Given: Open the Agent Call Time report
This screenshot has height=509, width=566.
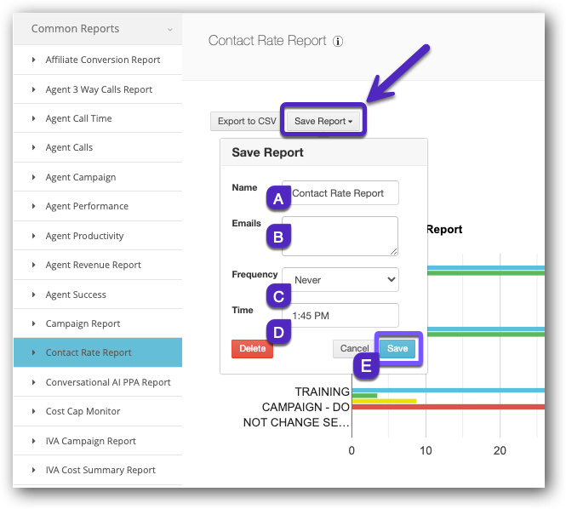Looking at the screenshot, I should (78, 118).
